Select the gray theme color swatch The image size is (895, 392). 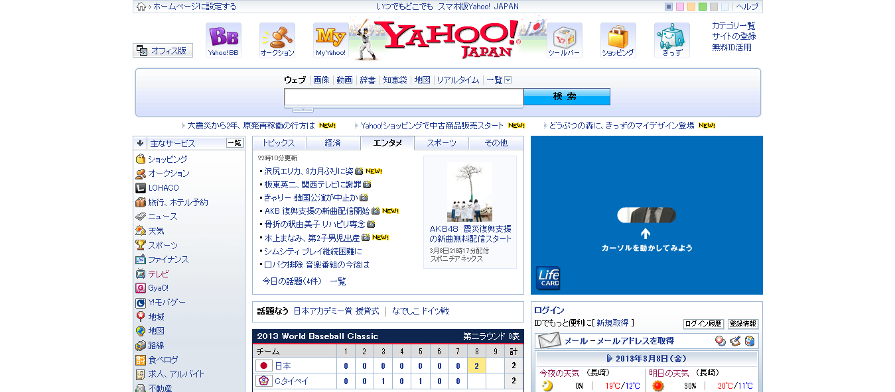point(714,7)
